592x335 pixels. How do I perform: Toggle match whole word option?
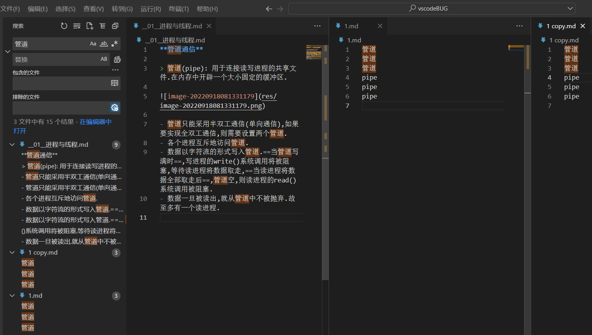(104, 44)
